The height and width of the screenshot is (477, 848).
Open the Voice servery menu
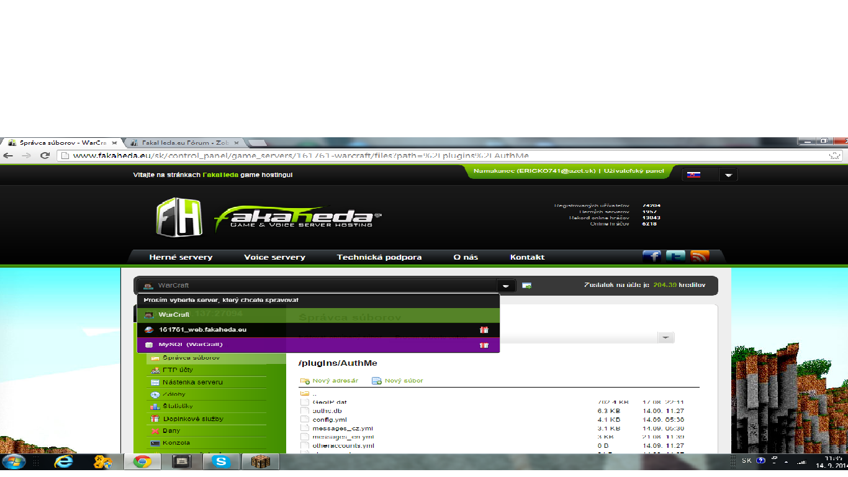coord(274,257)
